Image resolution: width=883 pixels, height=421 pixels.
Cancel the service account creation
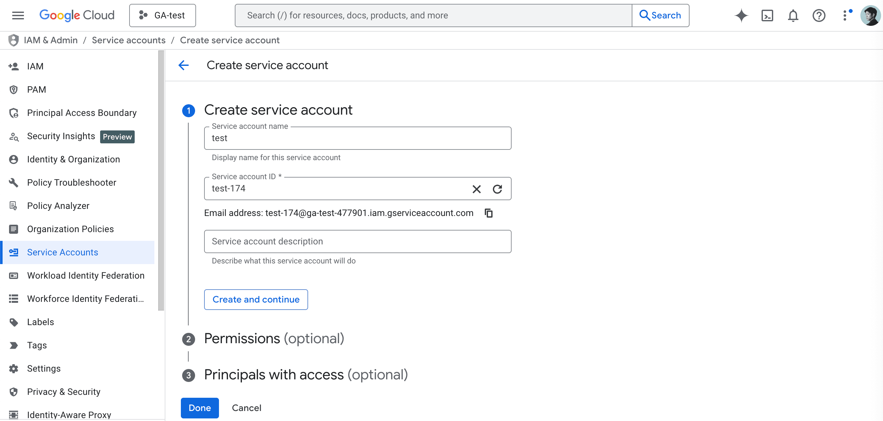pyautogui.click(x=246, y=408)
